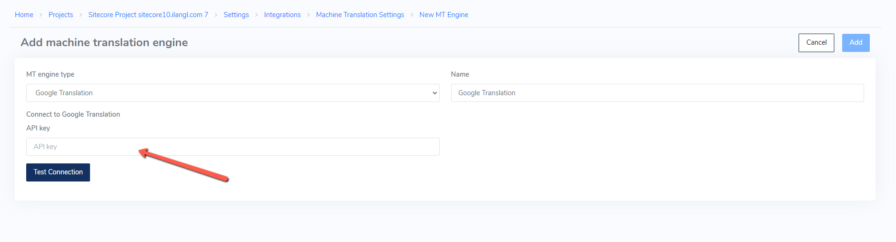Open Sitecore Project sitecore10.ilangl.com 7 breadcrumb
Viewport: 896px width, 242px height.
point(148,15)
